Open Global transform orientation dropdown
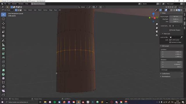This screenshot has width=186, height=104. (x=83, y=7)
